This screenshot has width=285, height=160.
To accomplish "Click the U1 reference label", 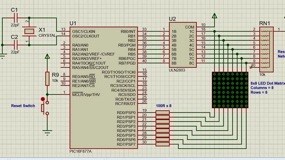I will pyautogui.click(x=73, y=24).
